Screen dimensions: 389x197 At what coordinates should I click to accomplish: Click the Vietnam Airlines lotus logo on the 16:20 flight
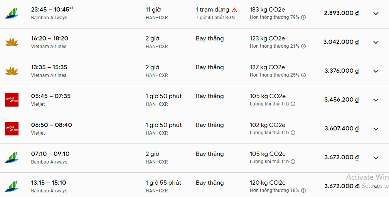pos(12,42)
